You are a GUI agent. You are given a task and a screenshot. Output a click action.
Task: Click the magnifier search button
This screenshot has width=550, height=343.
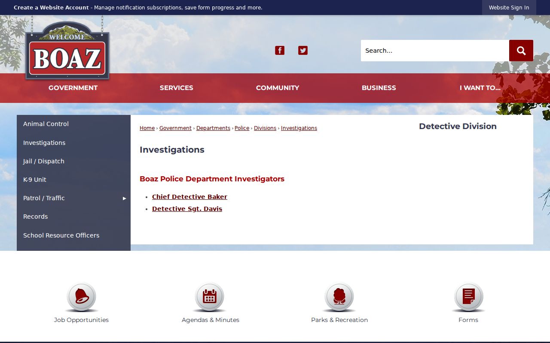(x=521, y=51)
